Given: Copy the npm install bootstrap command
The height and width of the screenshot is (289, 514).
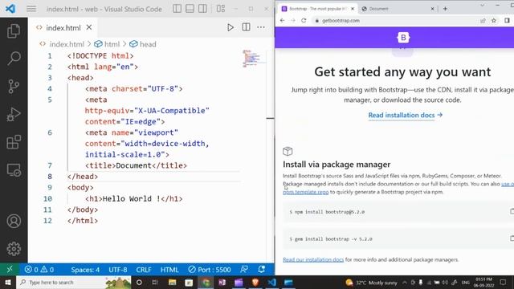Looking at the screenshot, I should tap(512, 211).
